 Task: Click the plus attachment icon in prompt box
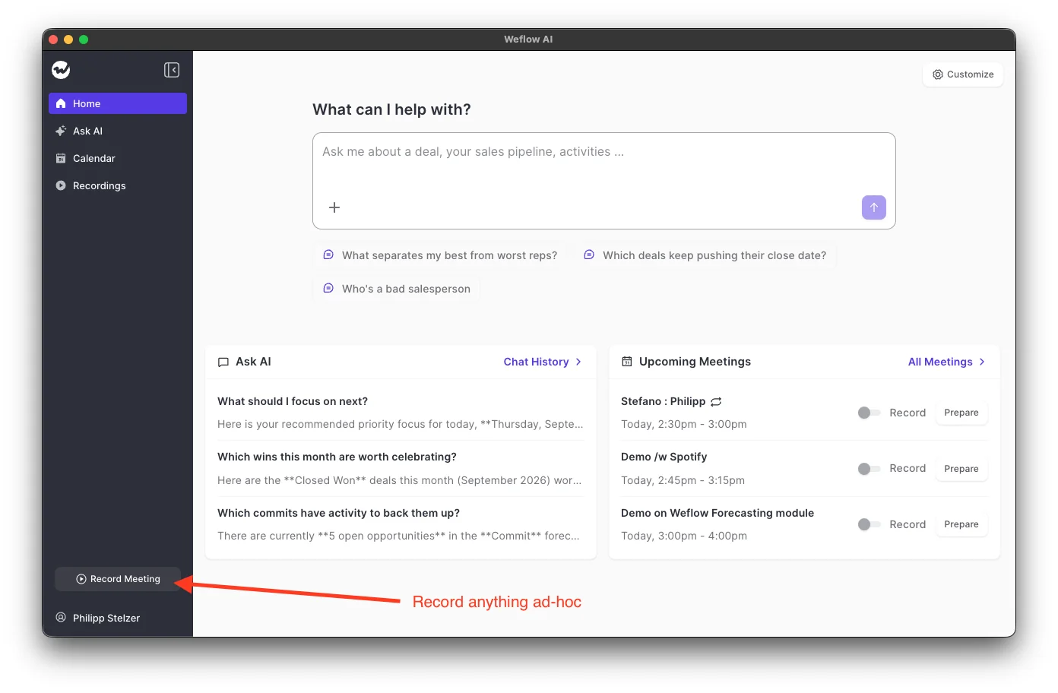[334, 207]
